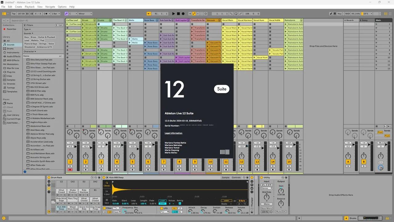Toggle the Loop switch in the sampler
Screen dimensions: 394x222
pos(163,200)
